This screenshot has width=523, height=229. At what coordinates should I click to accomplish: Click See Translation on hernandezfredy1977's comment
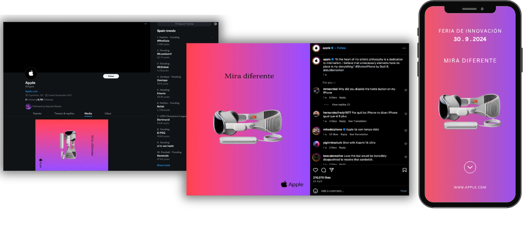357,121
